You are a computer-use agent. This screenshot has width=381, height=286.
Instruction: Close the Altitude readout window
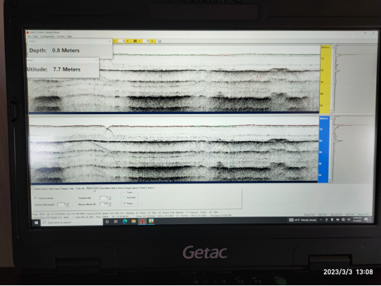click(96, 60)
